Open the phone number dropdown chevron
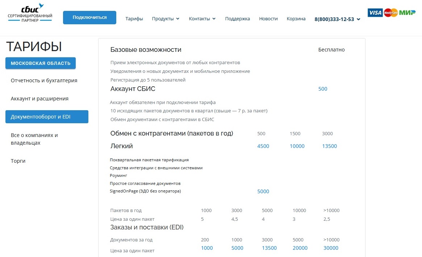422x257 pixels. [x=359, y=20]
